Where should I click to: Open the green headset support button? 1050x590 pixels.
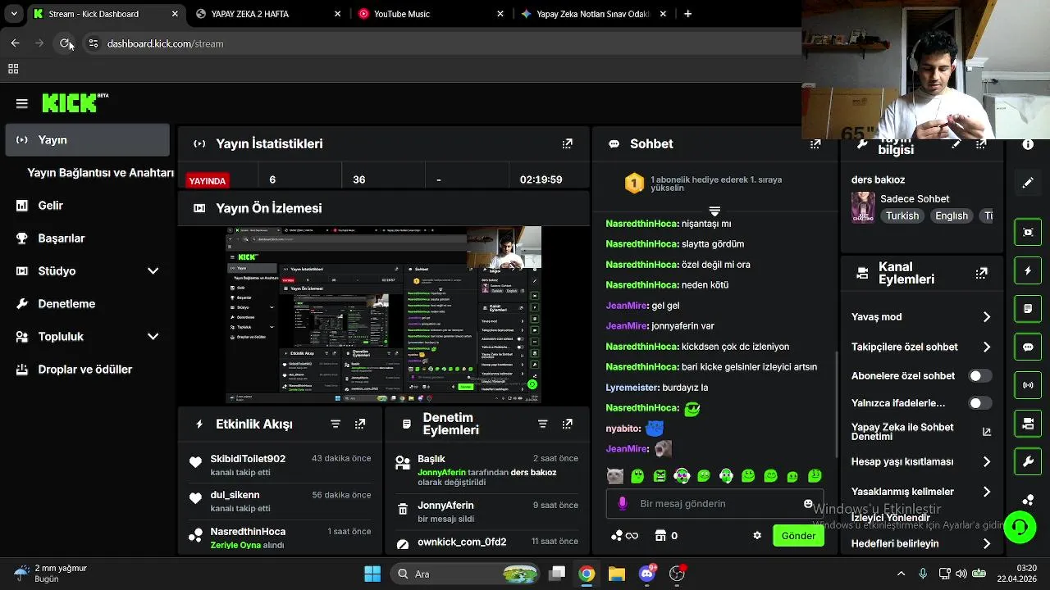(1020, 527)
